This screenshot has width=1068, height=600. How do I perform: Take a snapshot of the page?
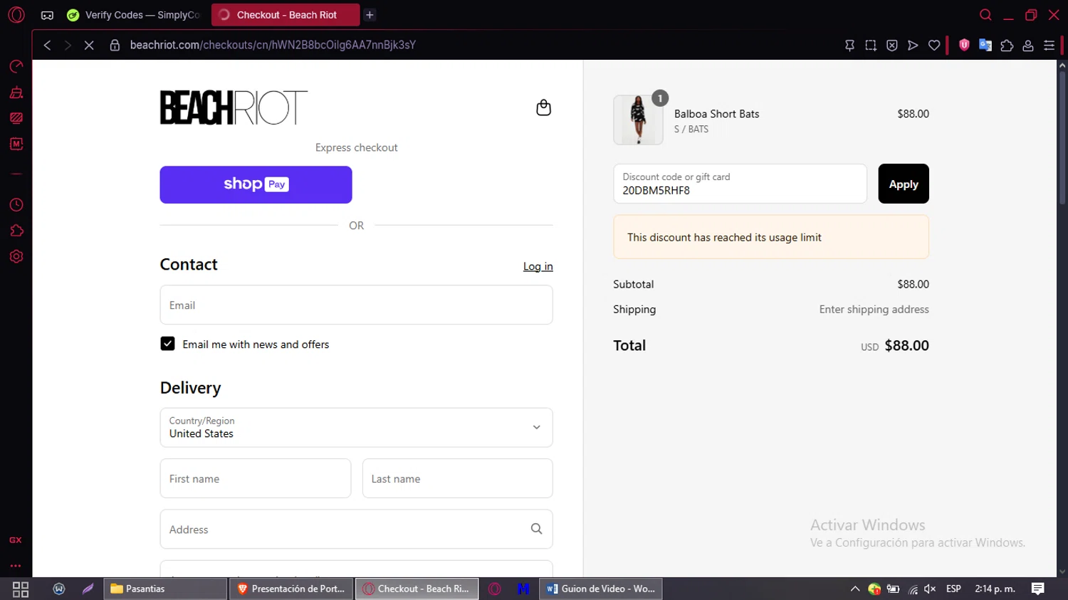pyautogui.click(x=871, y=45)
